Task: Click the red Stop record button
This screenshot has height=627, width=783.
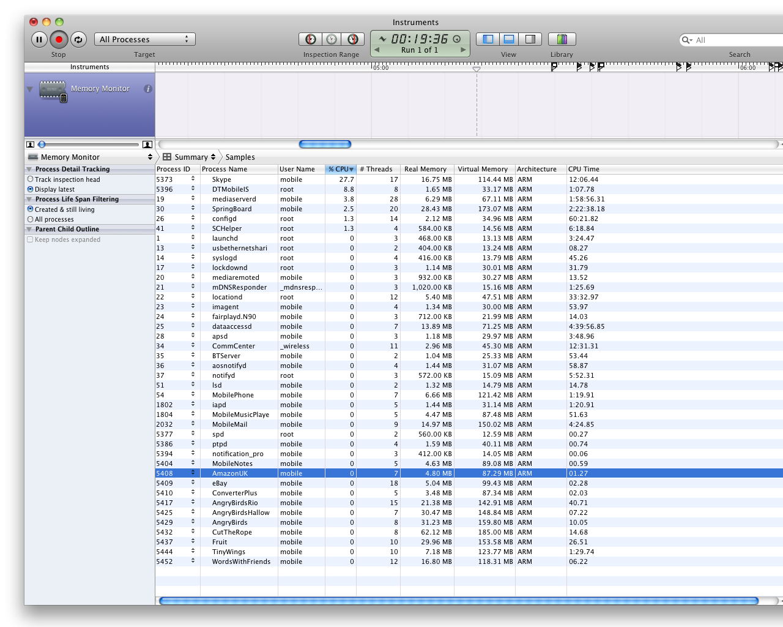Action: point(59,40)
